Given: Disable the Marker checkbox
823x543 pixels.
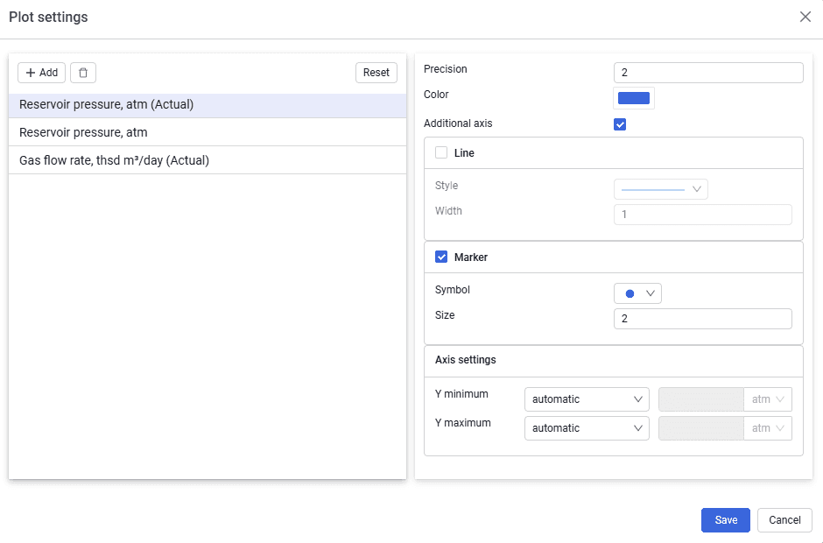Looking at the screenshot, I should [441, 257].
